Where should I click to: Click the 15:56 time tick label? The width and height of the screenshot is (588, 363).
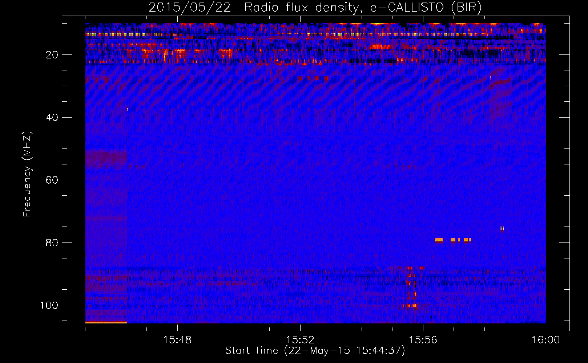pos(423,340)
